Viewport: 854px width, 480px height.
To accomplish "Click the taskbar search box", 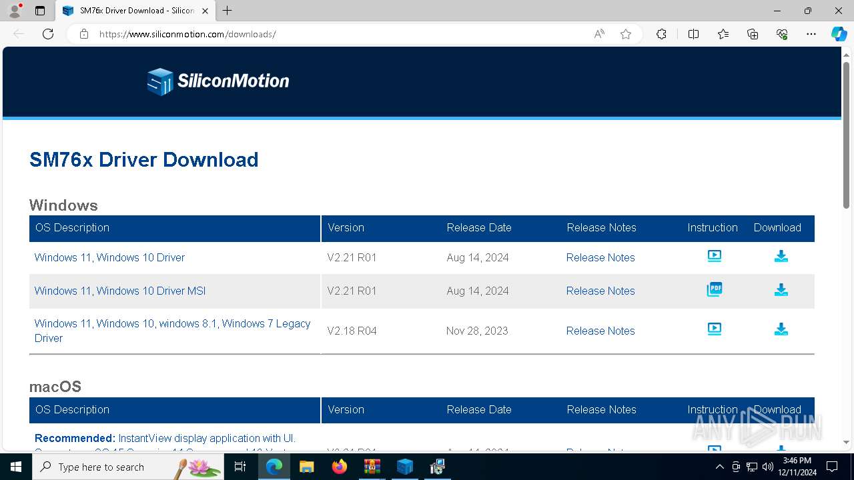I will click(x=128, y=467).
